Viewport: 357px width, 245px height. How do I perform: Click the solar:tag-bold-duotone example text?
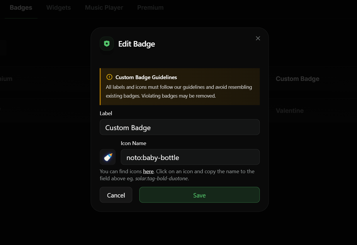161,178
